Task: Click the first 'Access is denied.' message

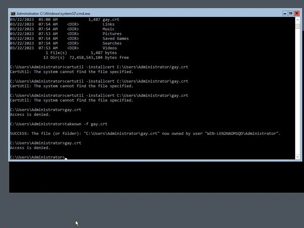Action: 30,114
